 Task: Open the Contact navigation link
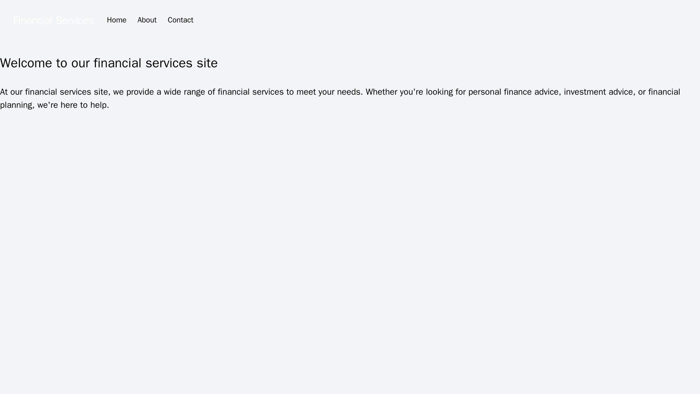coord(180,20)
